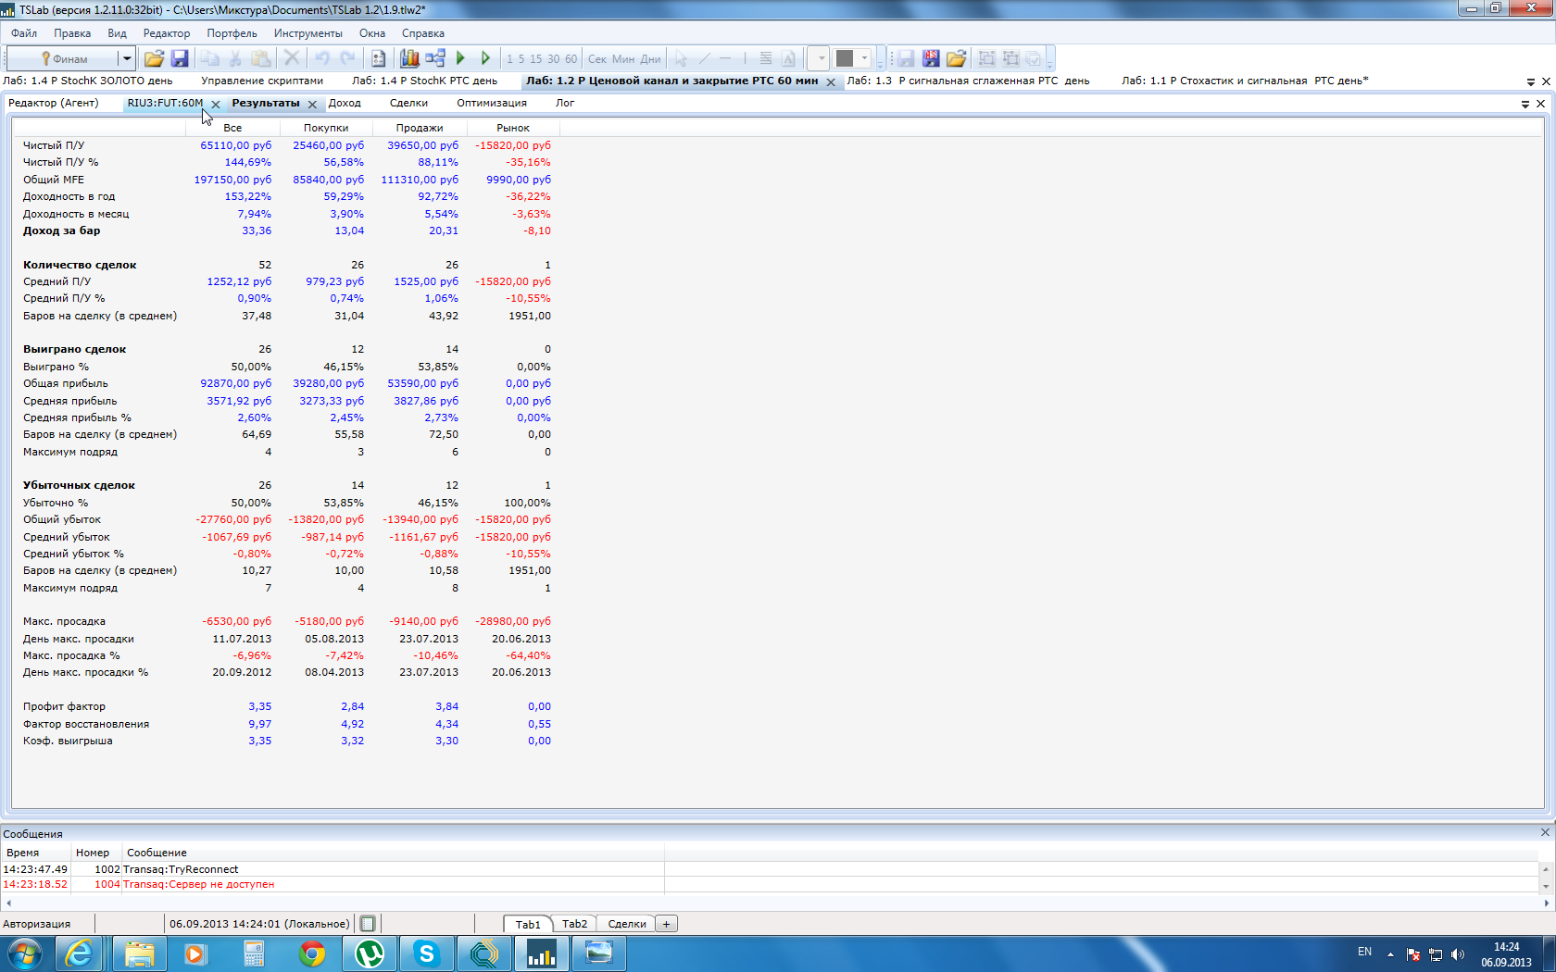Switch to the Оптимизация tab
Screen dimensions: 1556x972
click(x=491, y=103)
